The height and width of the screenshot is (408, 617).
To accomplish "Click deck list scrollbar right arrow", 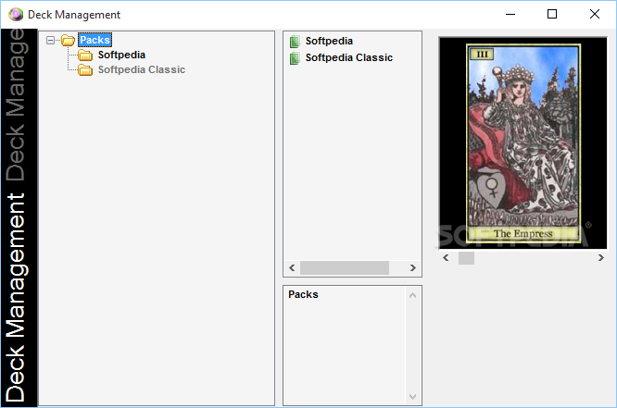I will pos(413,267).
